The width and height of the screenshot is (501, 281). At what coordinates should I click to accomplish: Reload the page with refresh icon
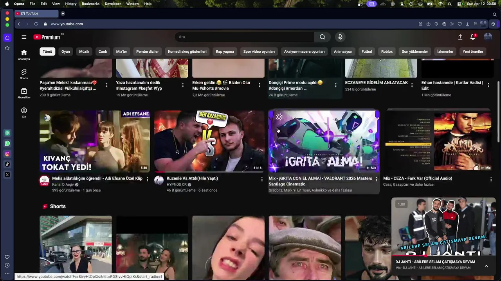click(36, 24)
